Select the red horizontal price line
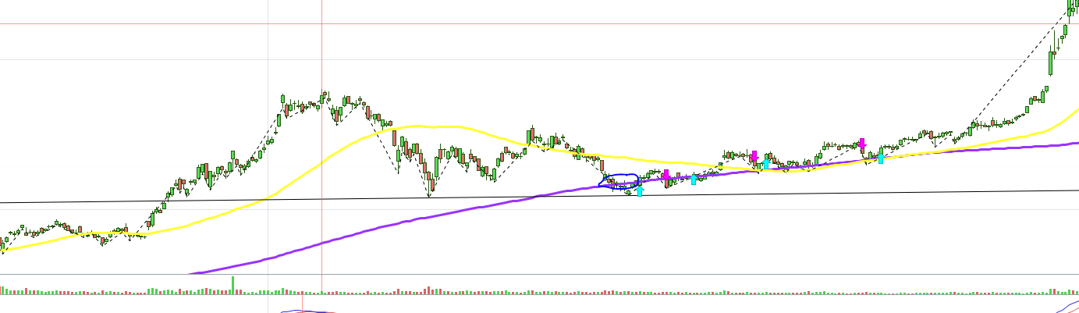Viewport: 1079px width, 313px height. tap(539, 23)
